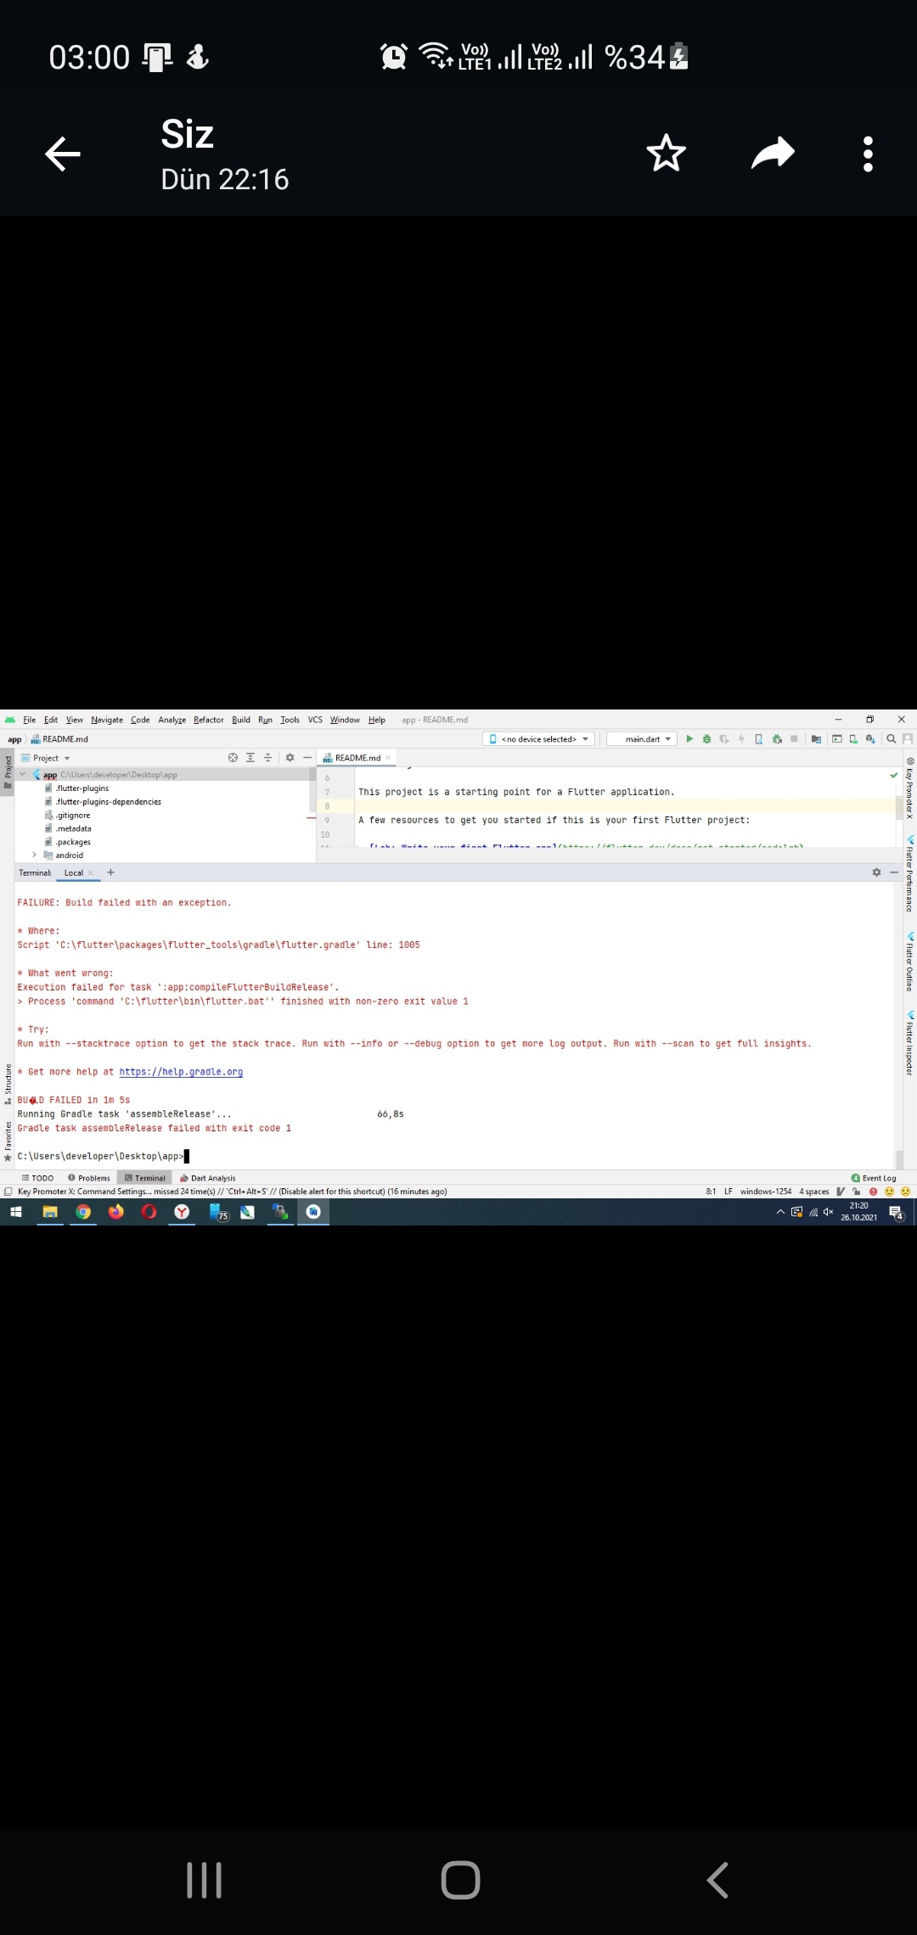Select the .packages file
Viewport: 917px width, 1935px height.
68,842
